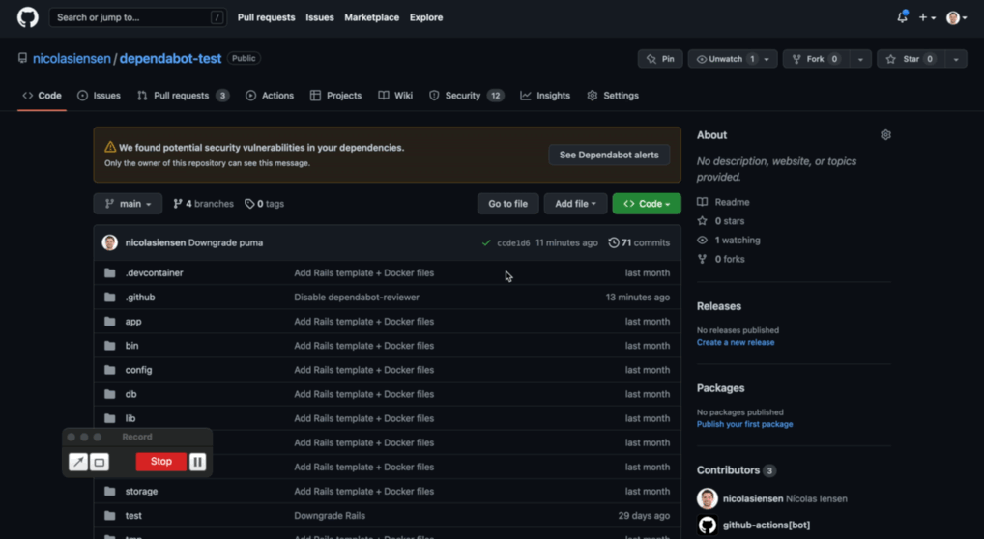
Task: Open the Security tab
Action: pos(466,96)
